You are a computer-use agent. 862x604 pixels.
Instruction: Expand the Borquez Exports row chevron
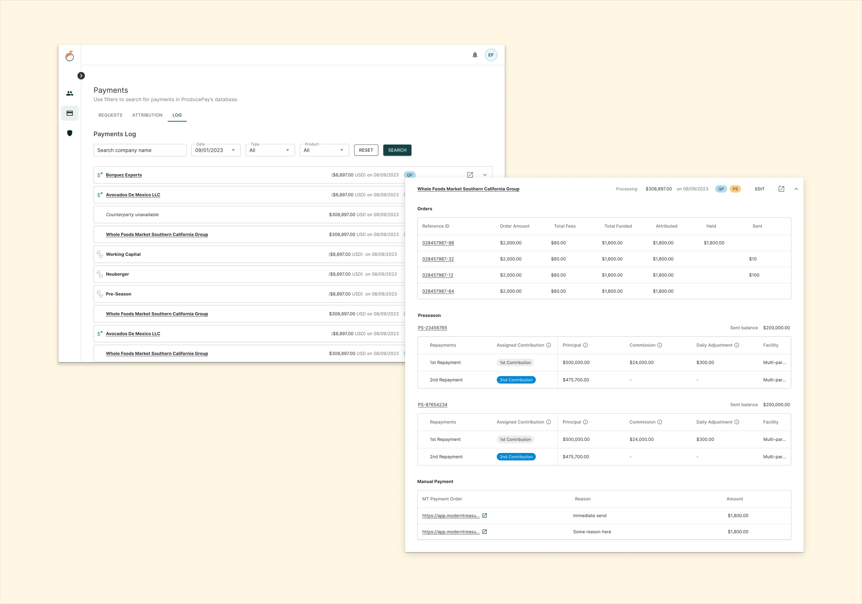[485, 175]
